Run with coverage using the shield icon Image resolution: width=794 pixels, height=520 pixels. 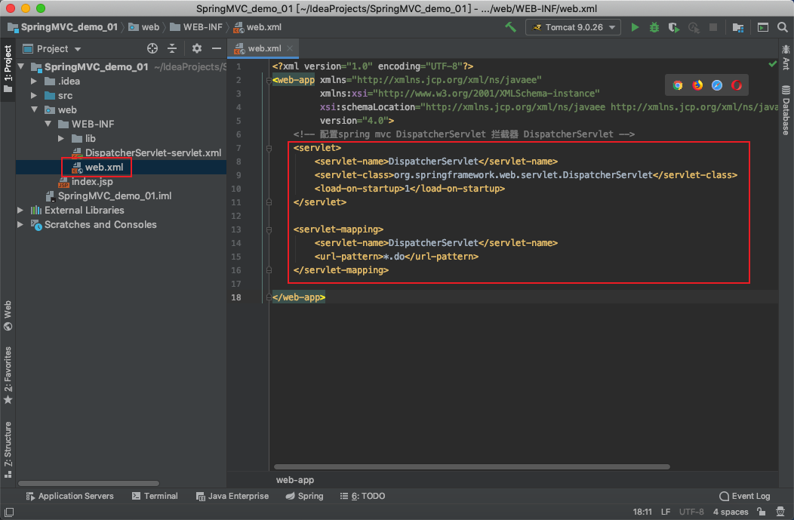point(673,27)
